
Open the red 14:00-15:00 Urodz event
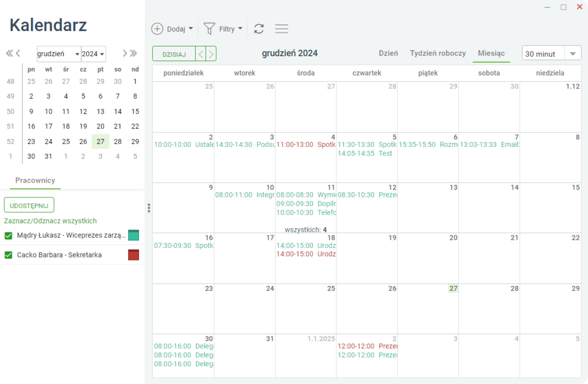click(x=306, y=254)
